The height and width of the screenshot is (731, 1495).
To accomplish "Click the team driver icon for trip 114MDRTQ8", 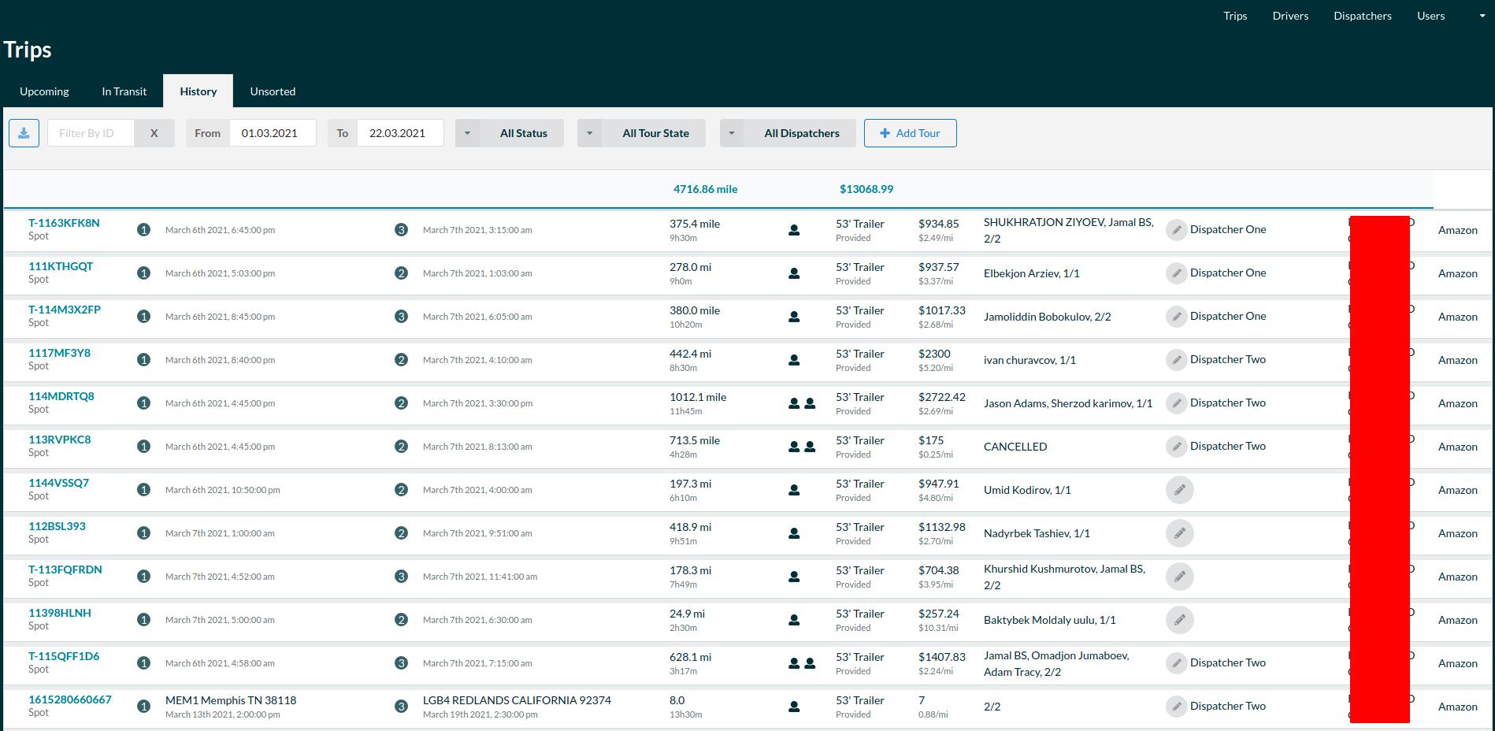I will click(x=801, y=403).
